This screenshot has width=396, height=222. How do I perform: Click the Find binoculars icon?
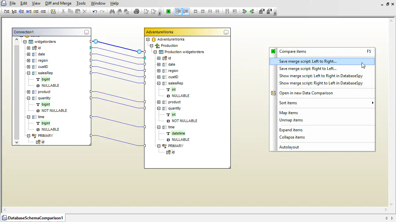(x=112, y=12)
